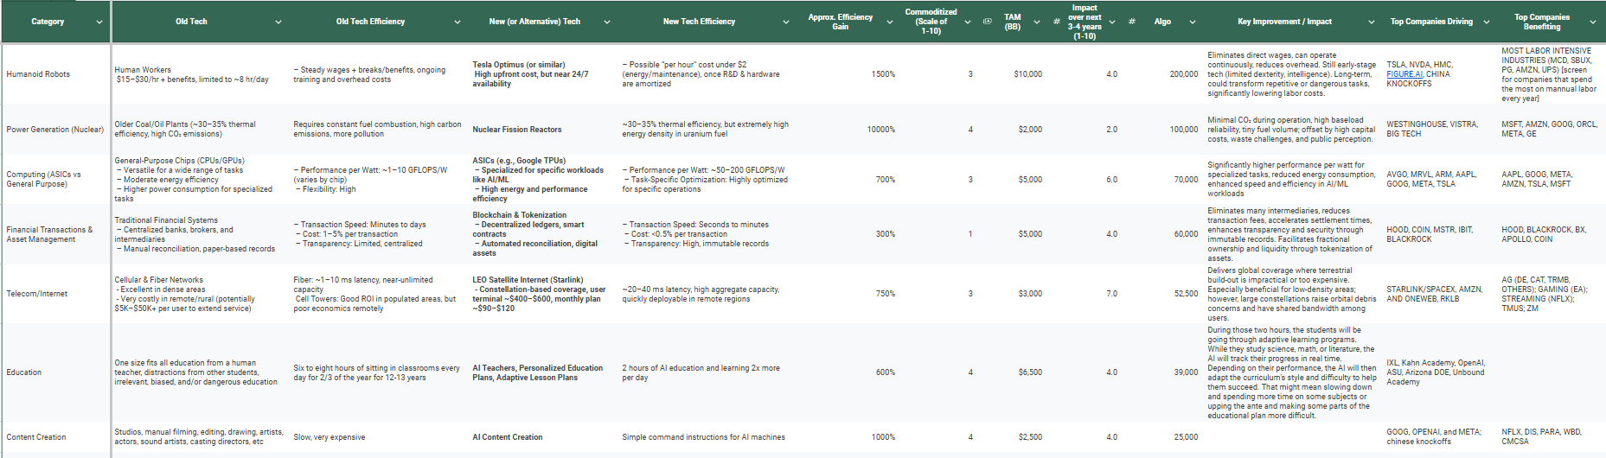Select the Traditional Financial Systems cell

pyautogui.click(x=201, y=234)
